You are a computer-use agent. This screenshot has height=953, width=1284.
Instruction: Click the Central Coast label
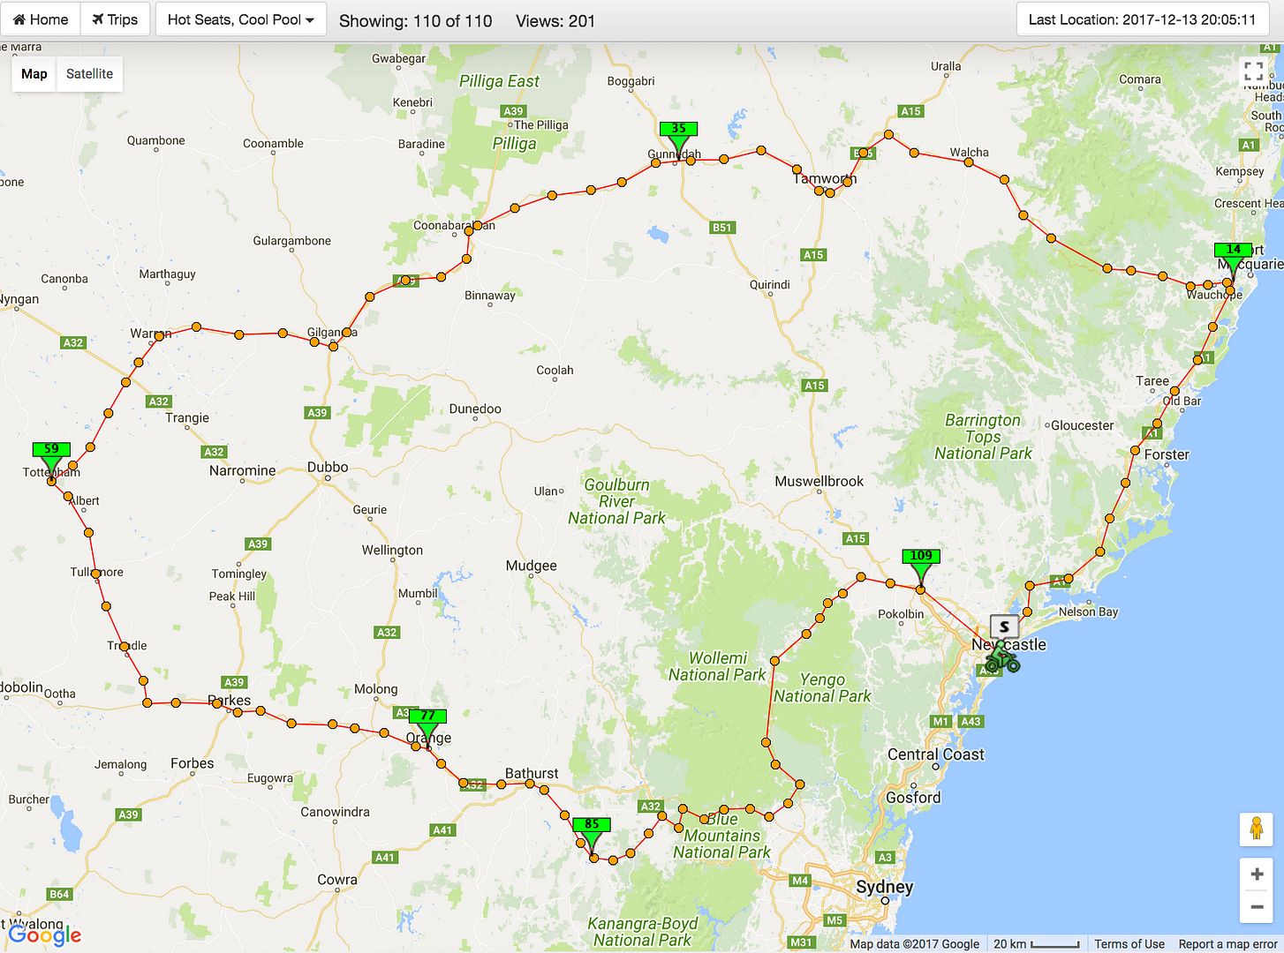tap(935, 754)
